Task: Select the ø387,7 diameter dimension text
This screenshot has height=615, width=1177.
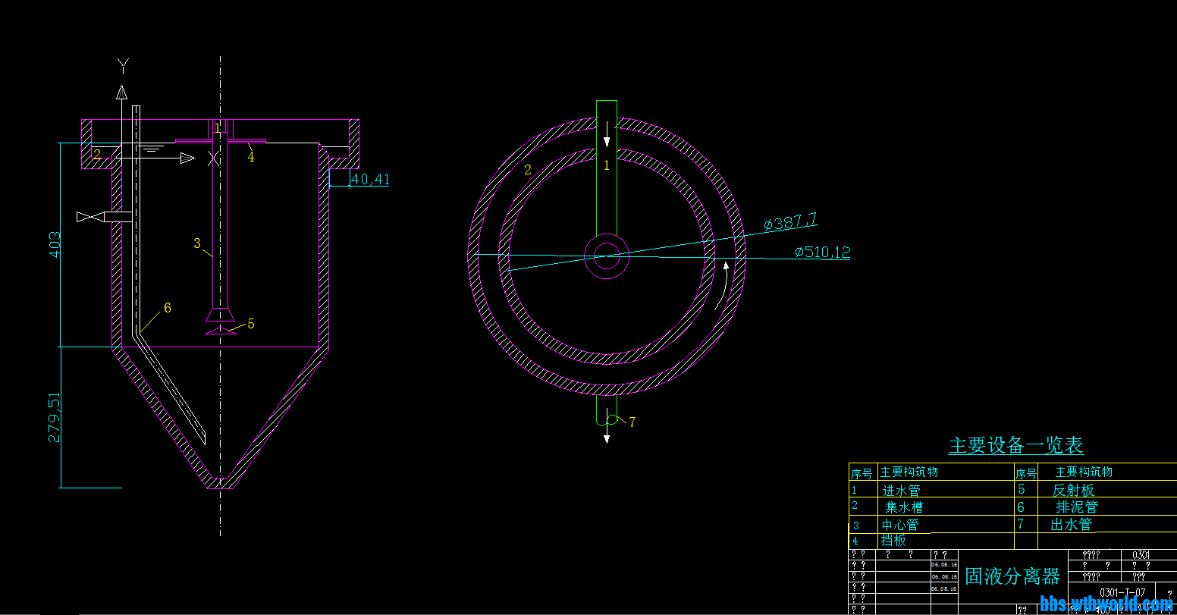Action: pos(790,221)
